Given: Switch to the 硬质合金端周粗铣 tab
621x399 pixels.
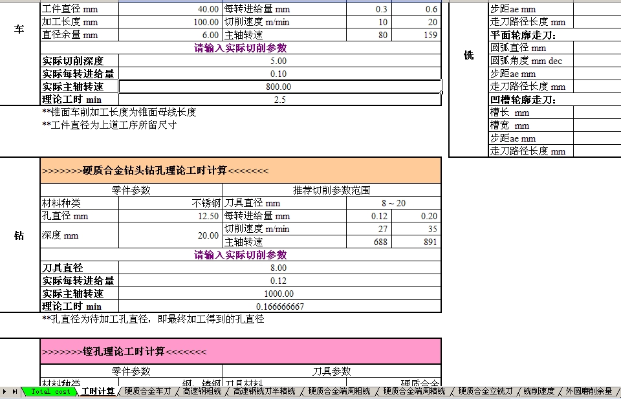Looking at the screenshot, I should point(339,391).
